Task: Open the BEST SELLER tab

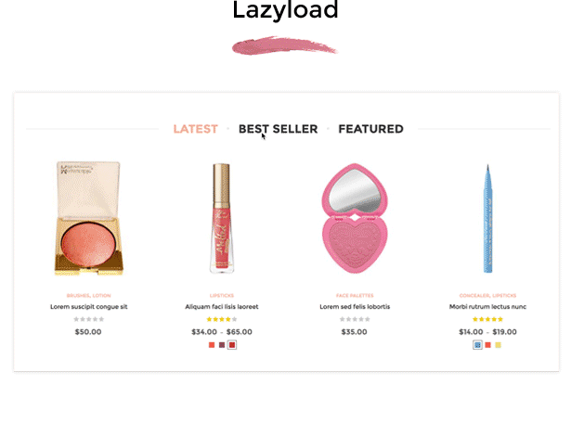Action: [x=278, y=129]
